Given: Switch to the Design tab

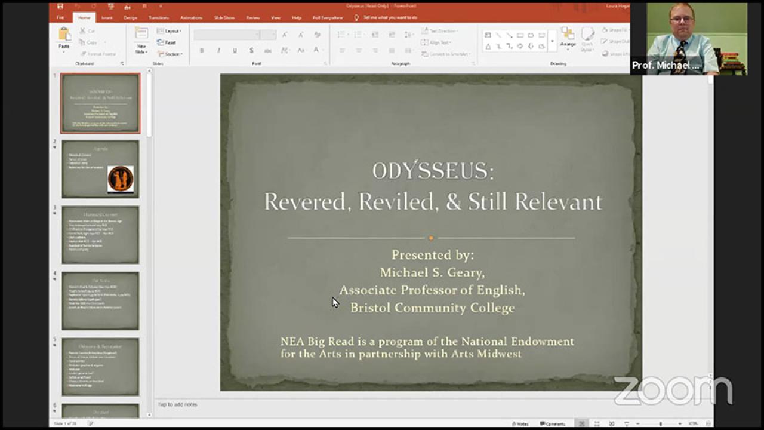Looking at the screenshot, I should click(x=130, y=18).
